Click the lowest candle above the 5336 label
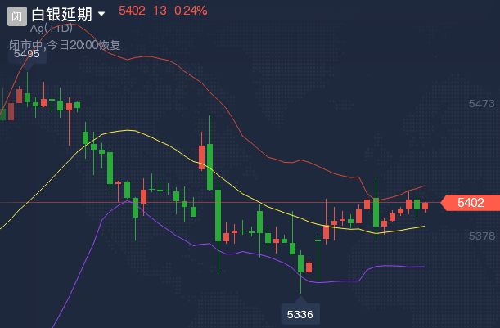This screenshot has height=328, width=500. (300, 263)
